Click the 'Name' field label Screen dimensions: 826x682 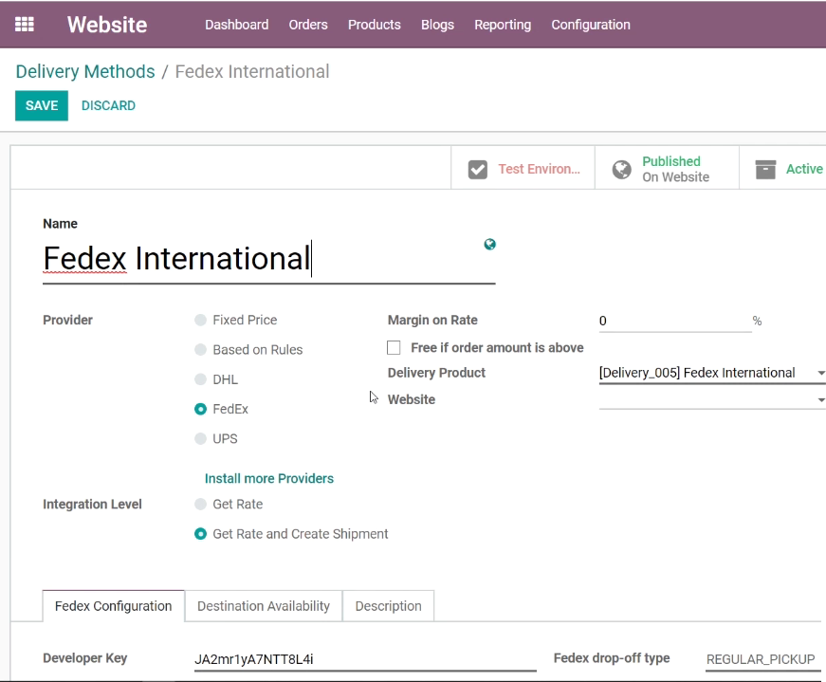pyautogui.click(x=60, y=224)
